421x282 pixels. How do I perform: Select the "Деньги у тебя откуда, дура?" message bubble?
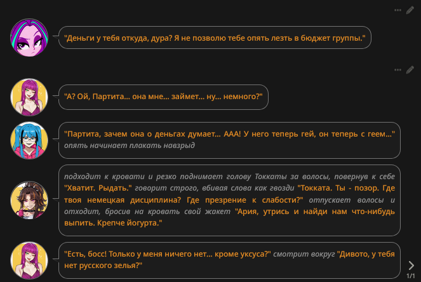(215, 38)
